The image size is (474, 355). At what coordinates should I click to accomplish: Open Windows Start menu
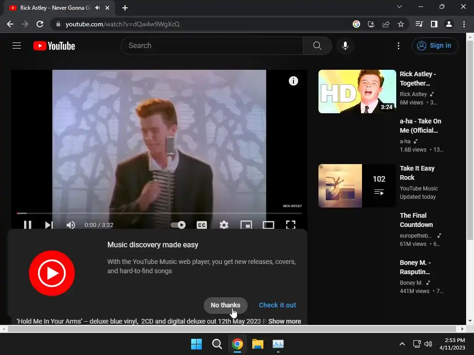[196, 344]
